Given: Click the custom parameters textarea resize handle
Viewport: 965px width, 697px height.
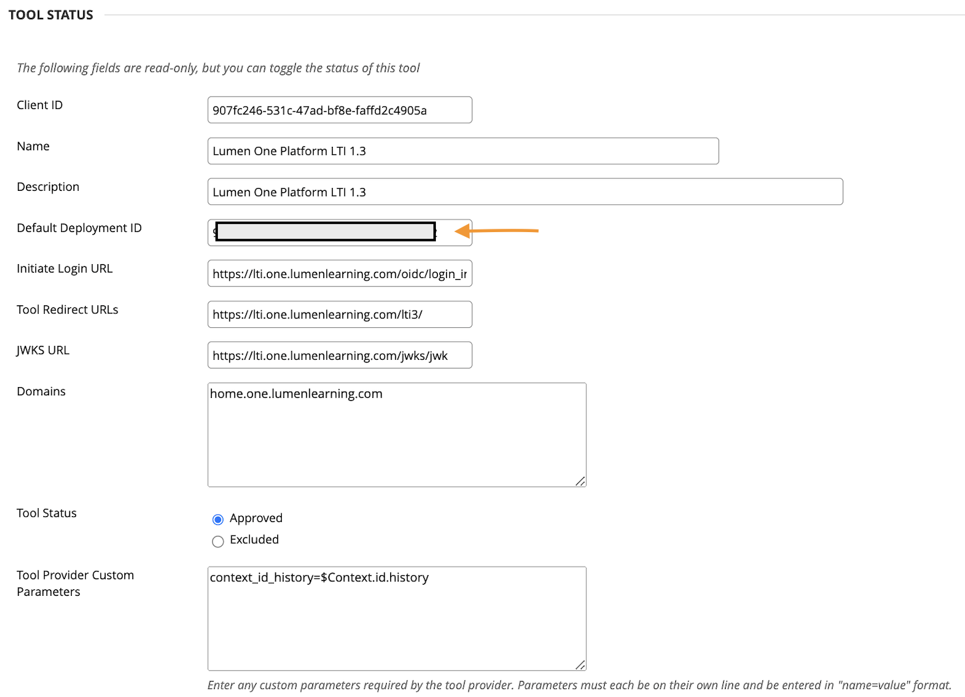Looking at the screenshot, I should pyautogui.click(x=582, y=663).
